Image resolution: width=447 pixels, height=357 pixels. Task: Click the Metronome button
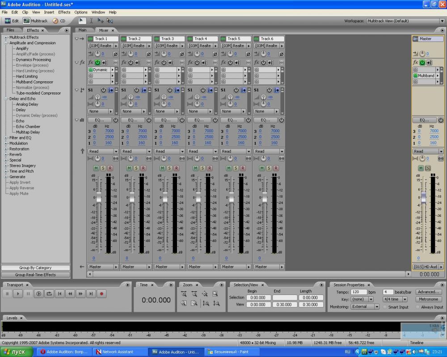click(429, 299)
